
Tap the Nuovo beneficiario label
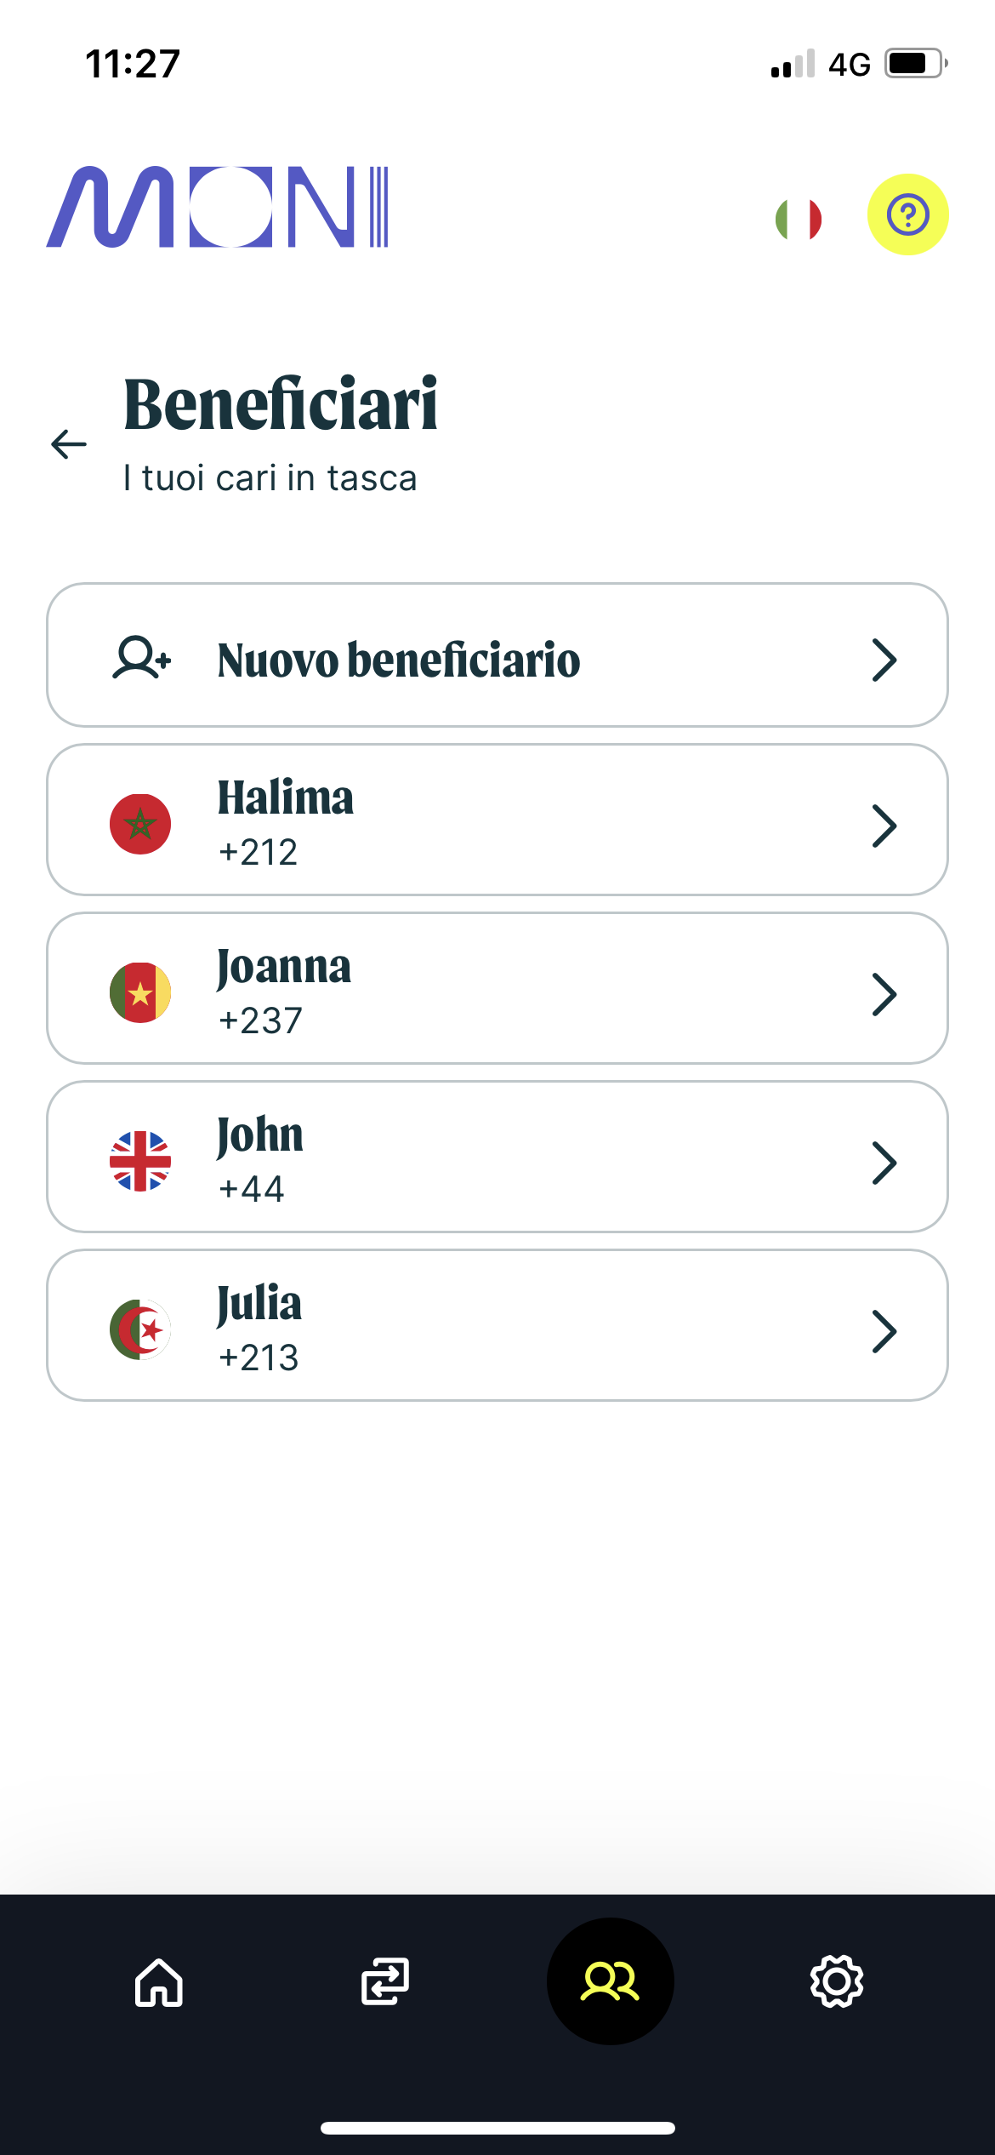click(x=399, y=660)
